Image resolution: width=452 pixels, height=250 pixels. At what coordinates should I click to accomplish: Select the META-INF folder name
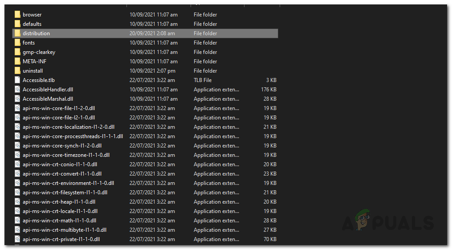click(35, 61)
